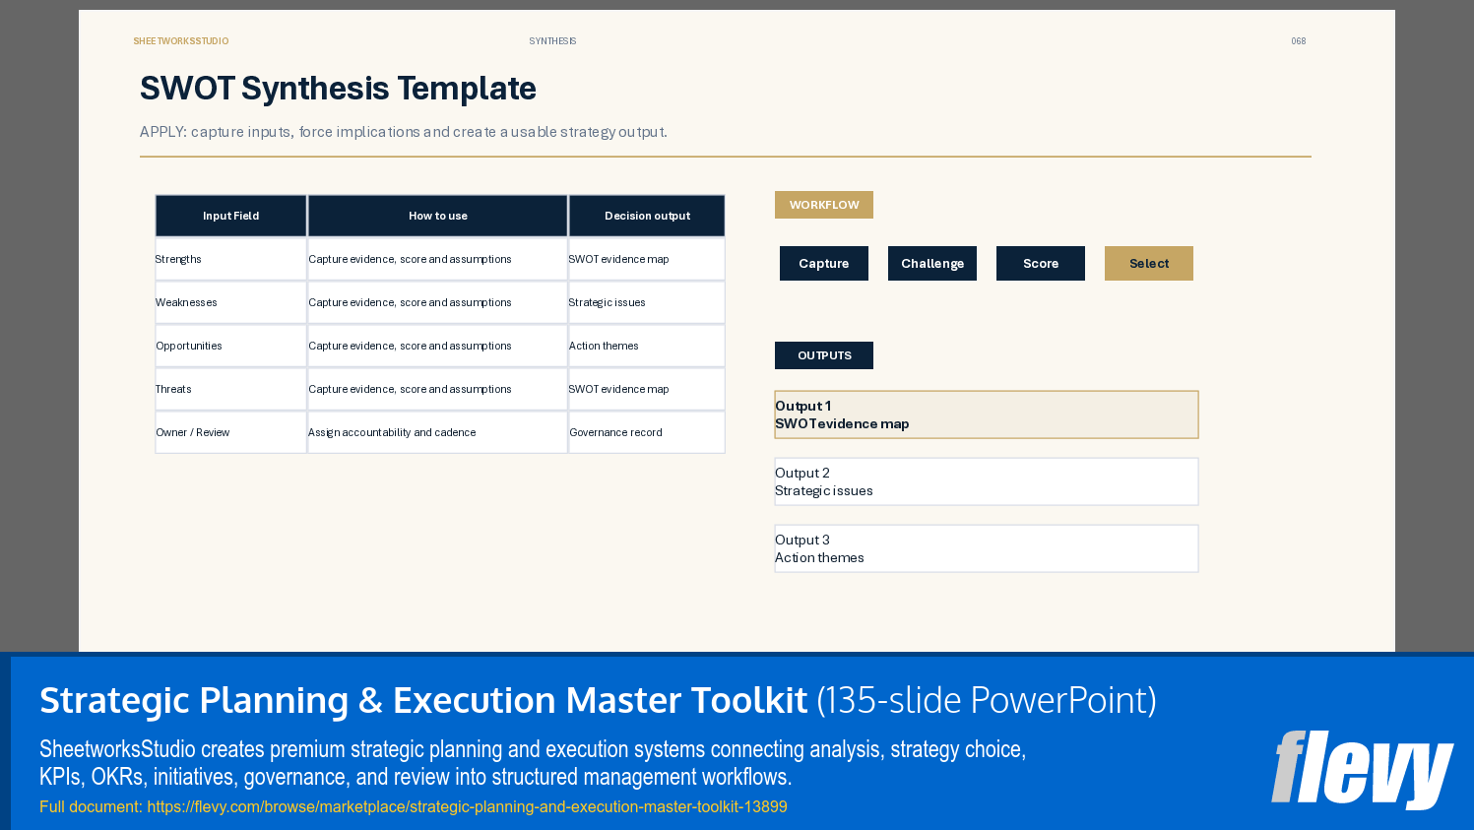The width and height of the screenshot is (1474, 830).
Task: Select the "Opportunities" table cell
Action: point(231,346)
